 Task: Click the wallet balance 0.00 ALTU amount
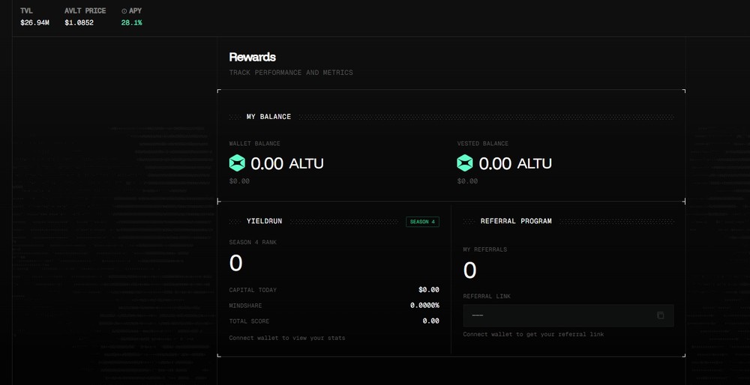[x=287, y=163]
